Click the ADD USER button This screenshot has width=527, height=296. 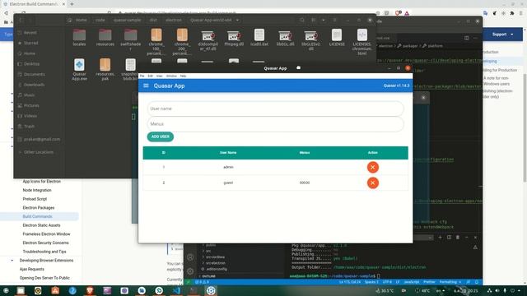pyautogui.click(x=161, y=136)
